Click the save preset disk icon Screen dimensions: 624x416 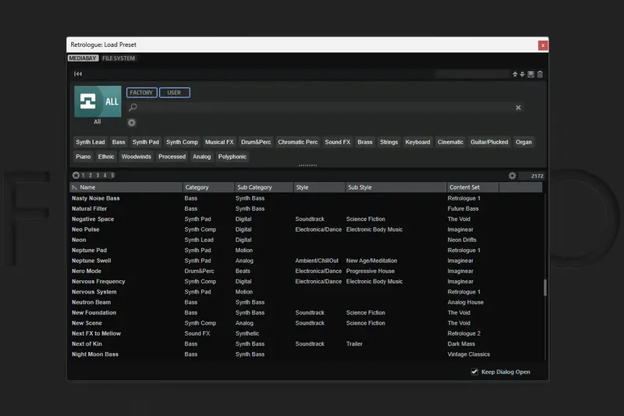(x=531, y=74)
